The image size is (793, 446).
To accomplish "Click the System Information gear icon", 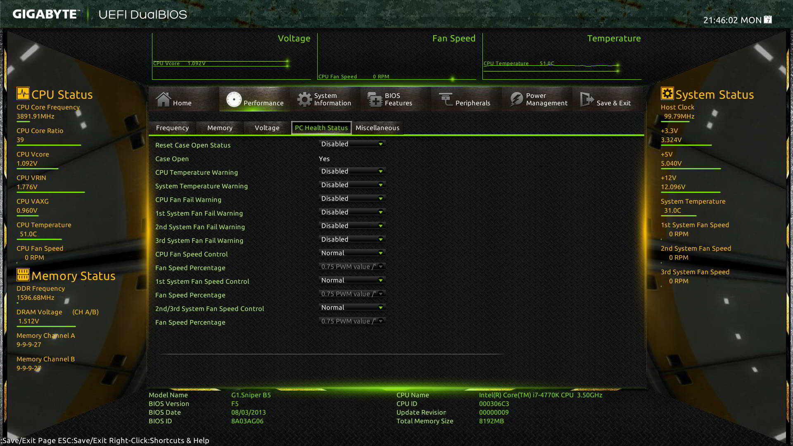I will coord(304,99).
